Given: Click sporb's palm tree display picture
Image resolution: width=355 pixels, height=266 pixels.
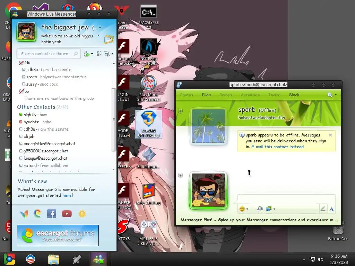Looking at the screenshot, I should pyautogui.click(x=208, y=126).
